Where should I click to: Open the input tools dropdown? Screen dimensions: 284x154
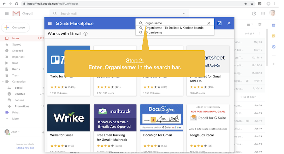pyautogui.click(x=250, y=24)
